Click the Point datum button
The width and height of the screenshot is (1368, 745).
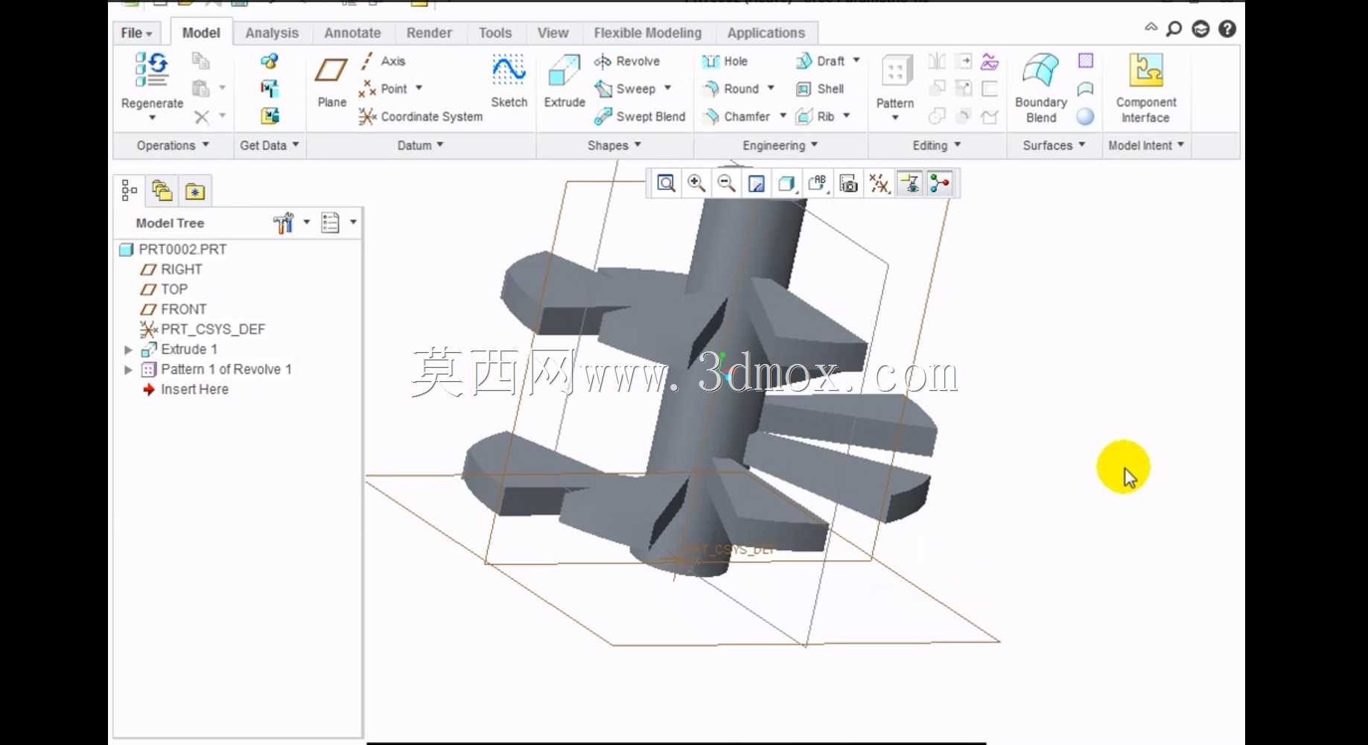[x=384, y=89]
